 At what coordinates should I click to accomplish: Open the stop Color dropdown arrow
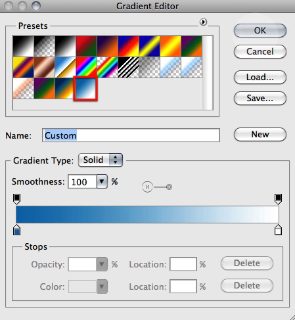[x=102, y=286]
